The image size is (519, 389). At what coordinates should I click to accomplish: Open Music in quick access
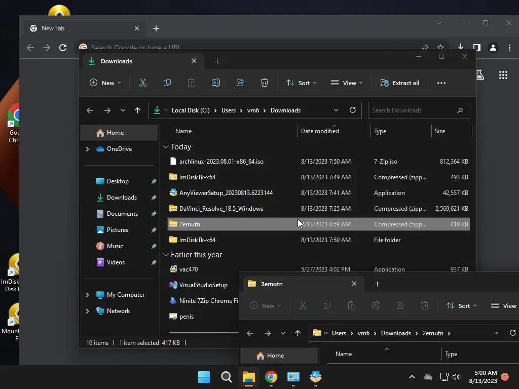pos(115,246)
